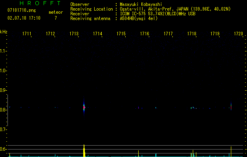247x157 pixels.
Task: Click the yellow power spike between 1715 and 1716
Action: [139, 153]
